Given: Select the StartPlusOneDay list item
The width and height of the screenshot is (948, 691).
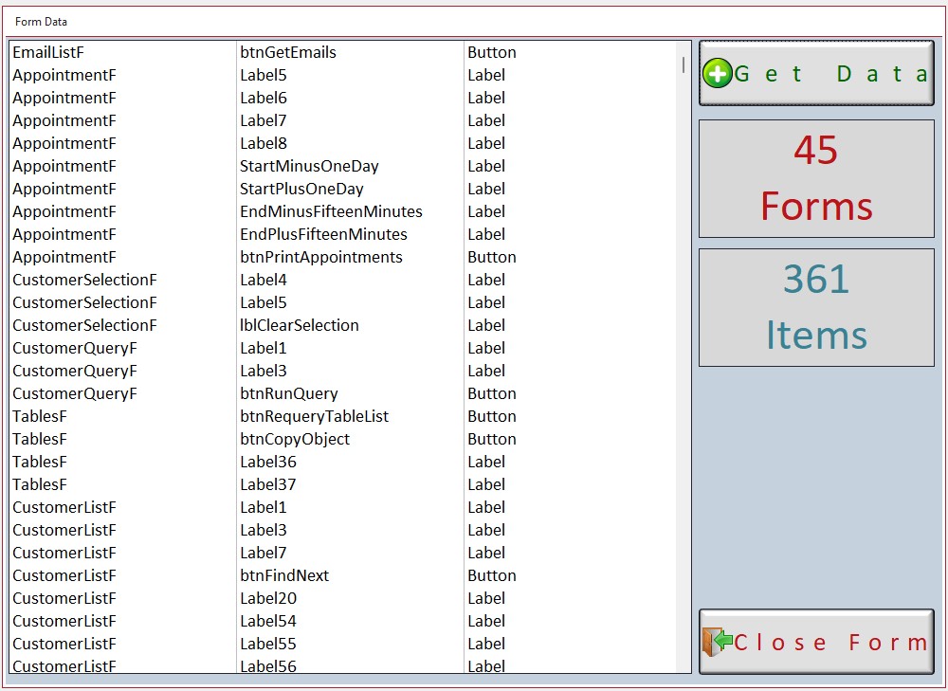Looking at the screenshot, I should [x=301, y=189].
